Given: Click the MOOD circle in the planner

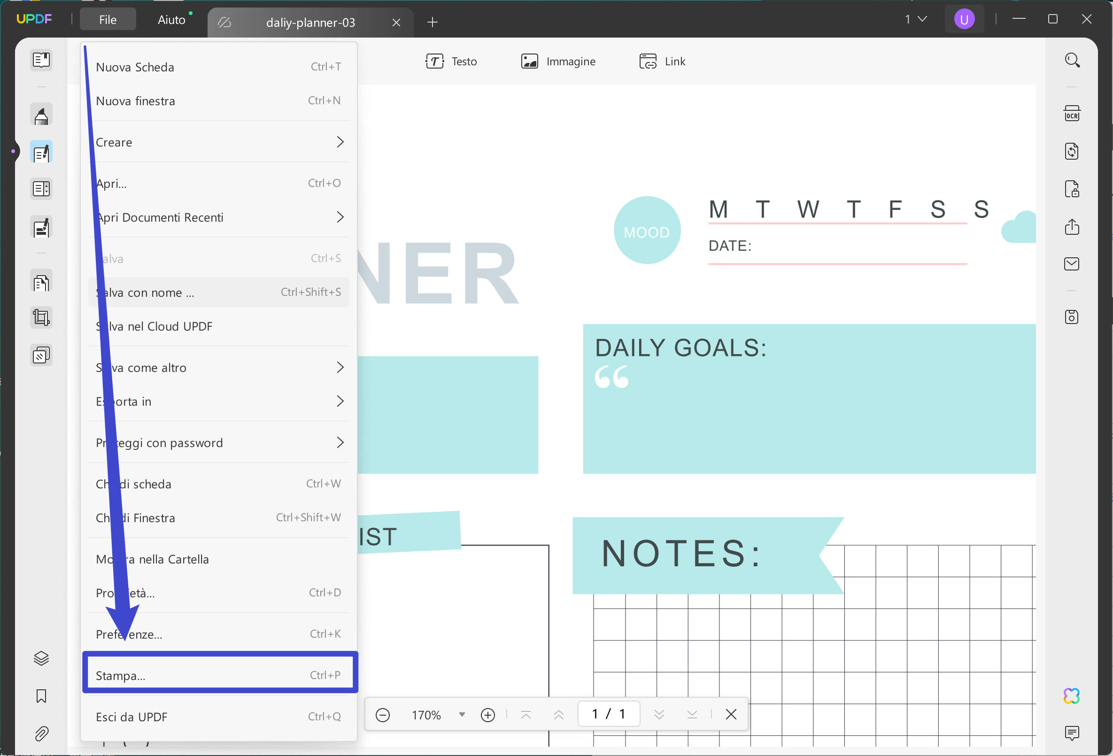Looking at the screenshot, I should [x=647, y=230].
